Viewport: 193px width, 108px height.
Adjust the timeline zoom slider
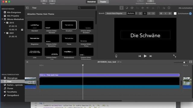point(184,62)
